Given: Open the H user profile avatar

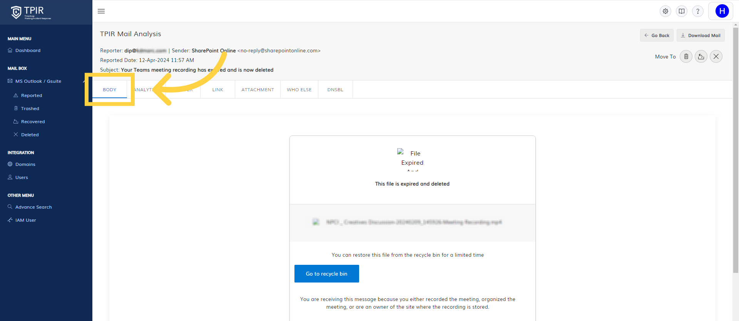Looking at the screenshot, I should click(x=722, y=11).
